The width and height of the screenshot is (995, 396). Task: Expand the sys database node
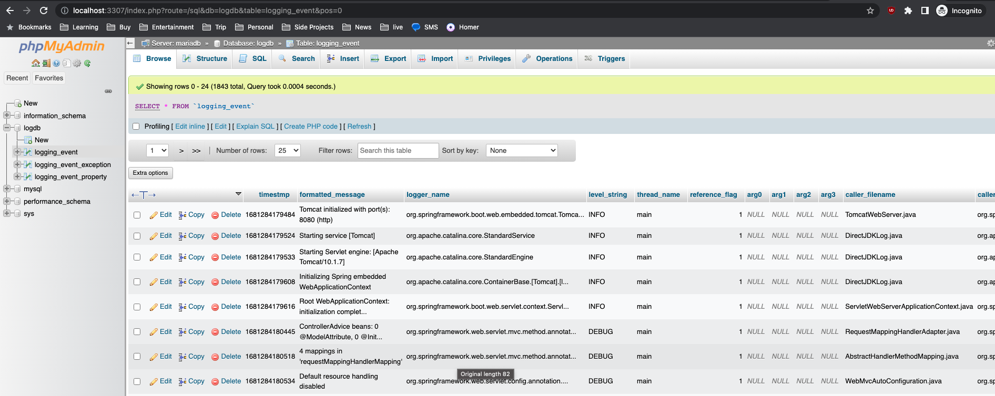click(x=7, y=213)
